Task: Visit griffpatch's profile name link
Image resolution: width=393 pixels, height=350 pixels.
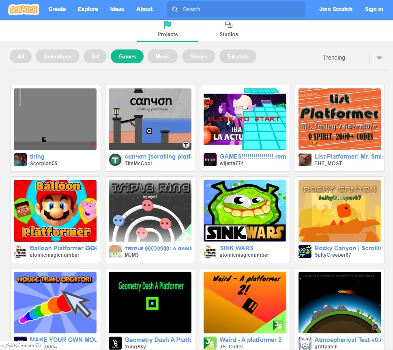Action: tap(326, 347)
